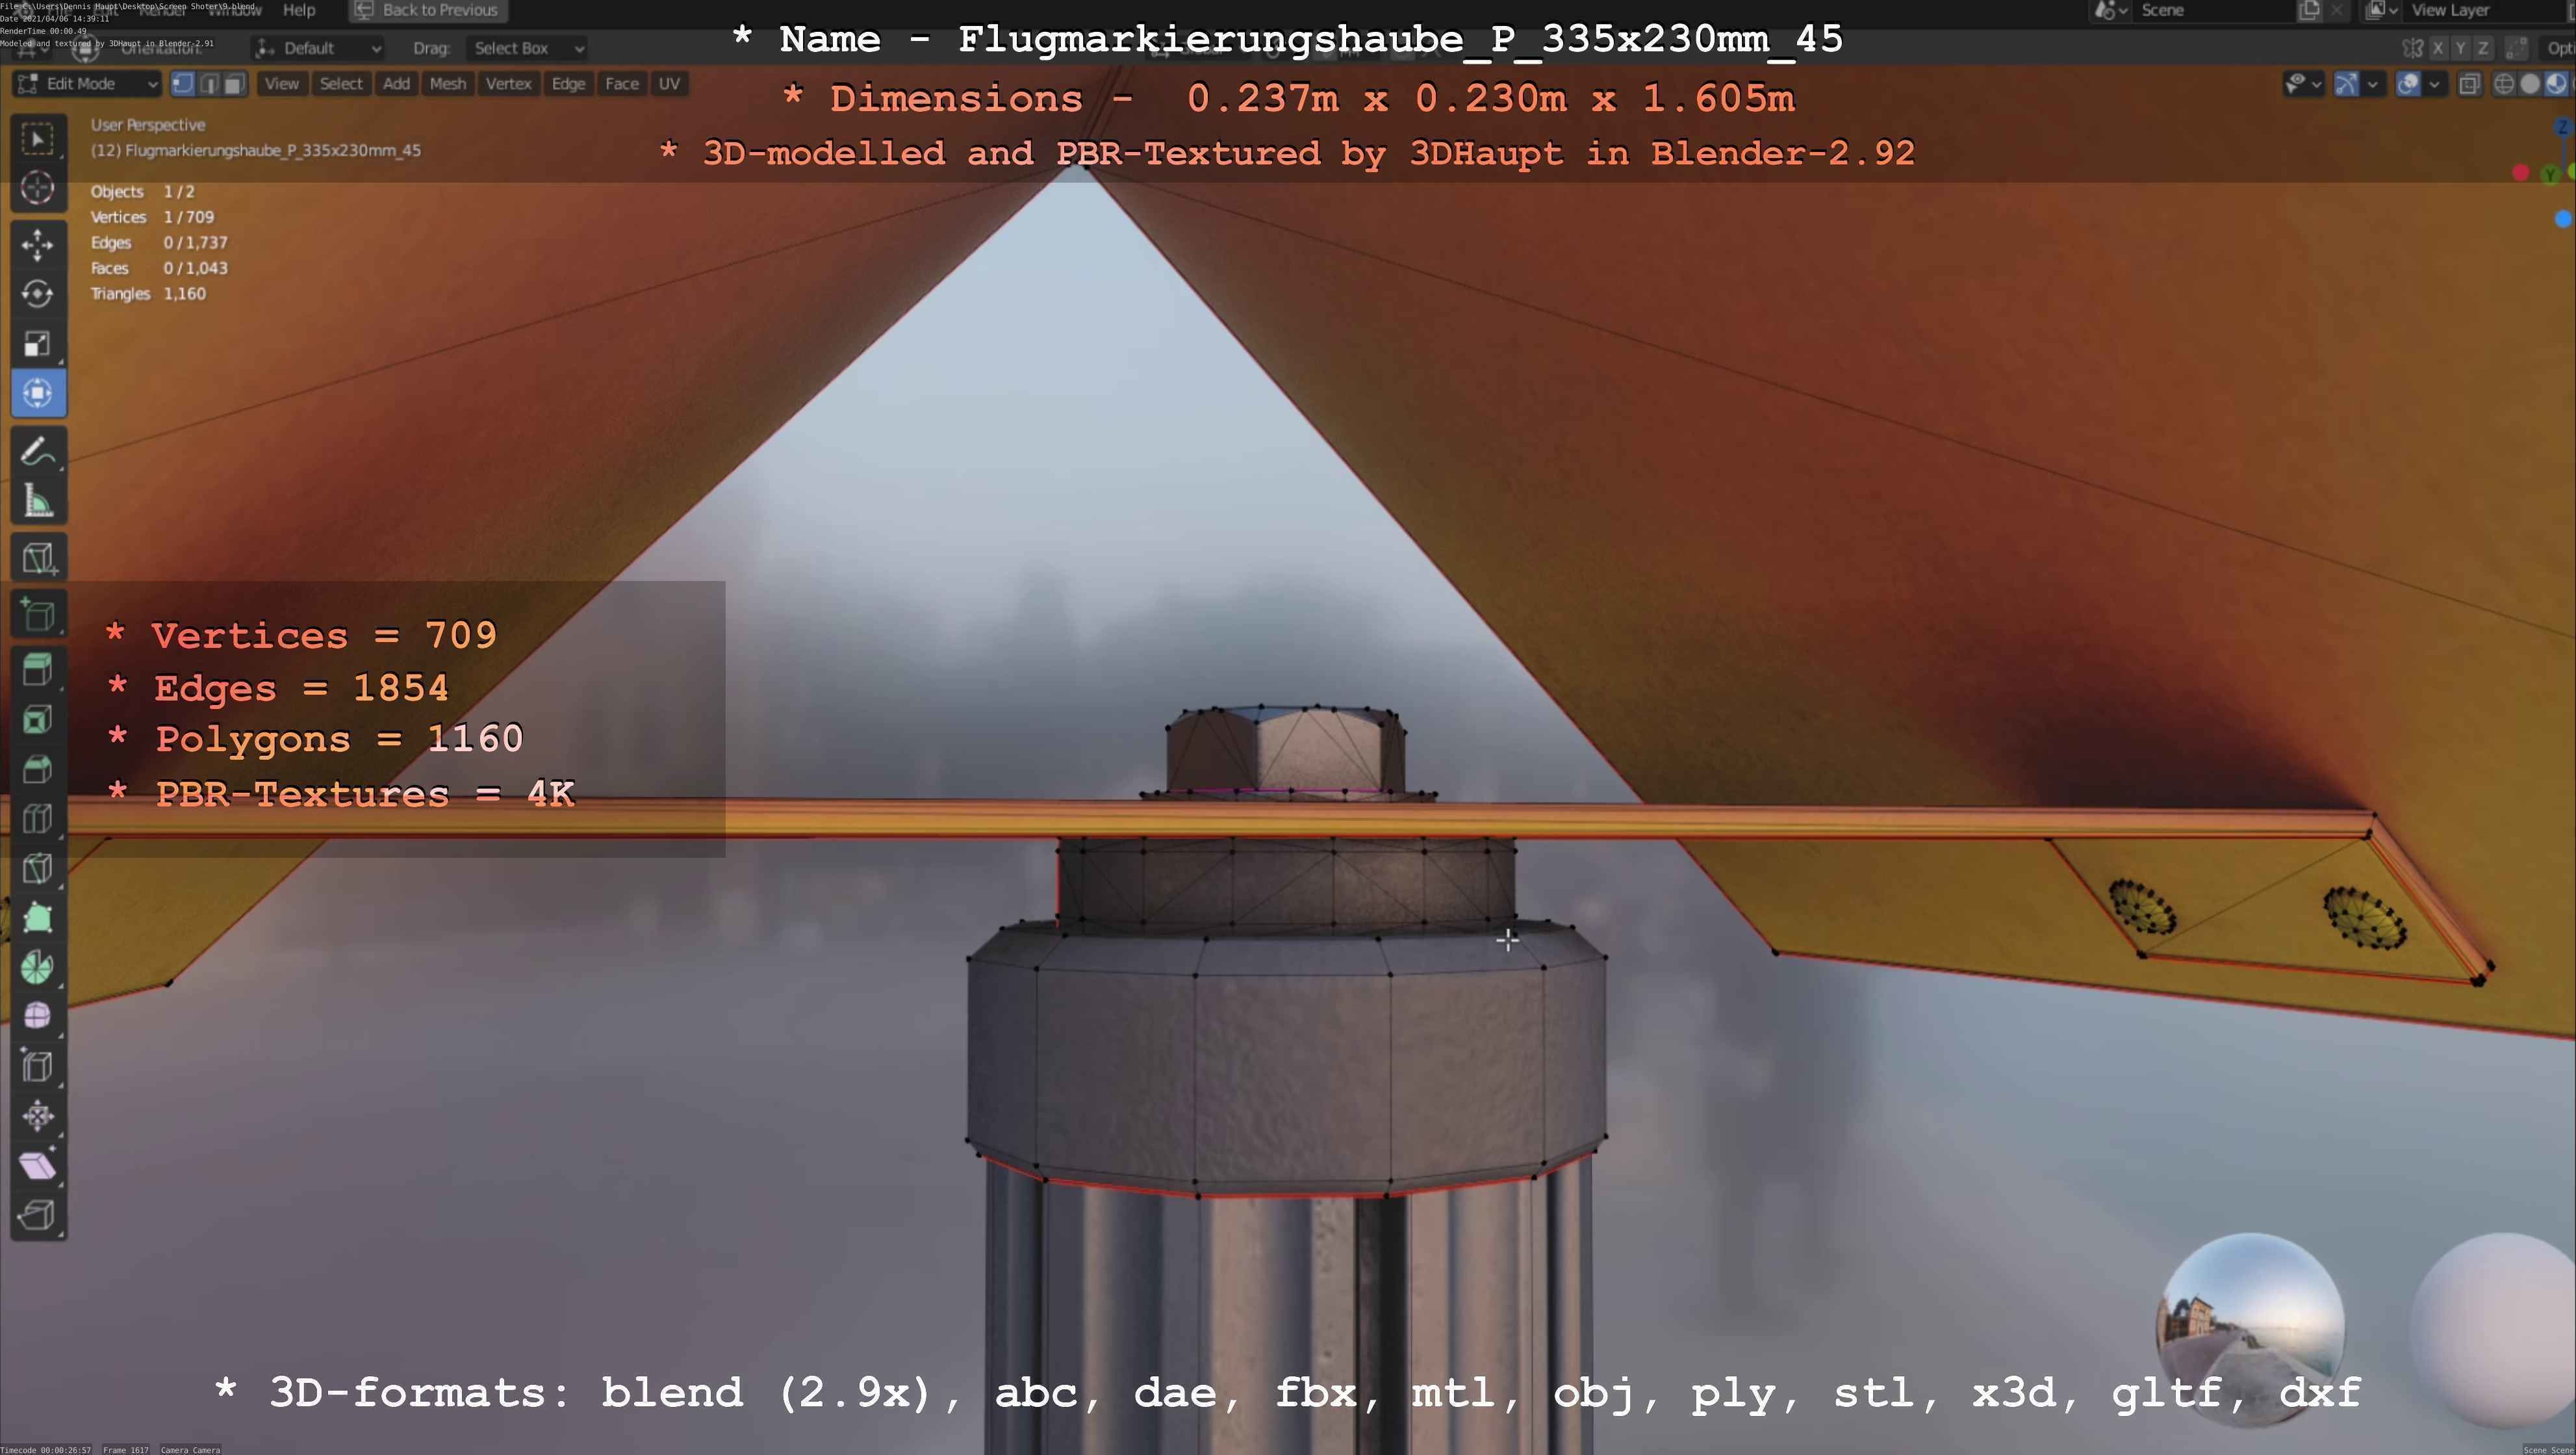This screenshot has height=1455, width=2576.
Task: Select the Bevel tool
Action: [x=38, y=769]
